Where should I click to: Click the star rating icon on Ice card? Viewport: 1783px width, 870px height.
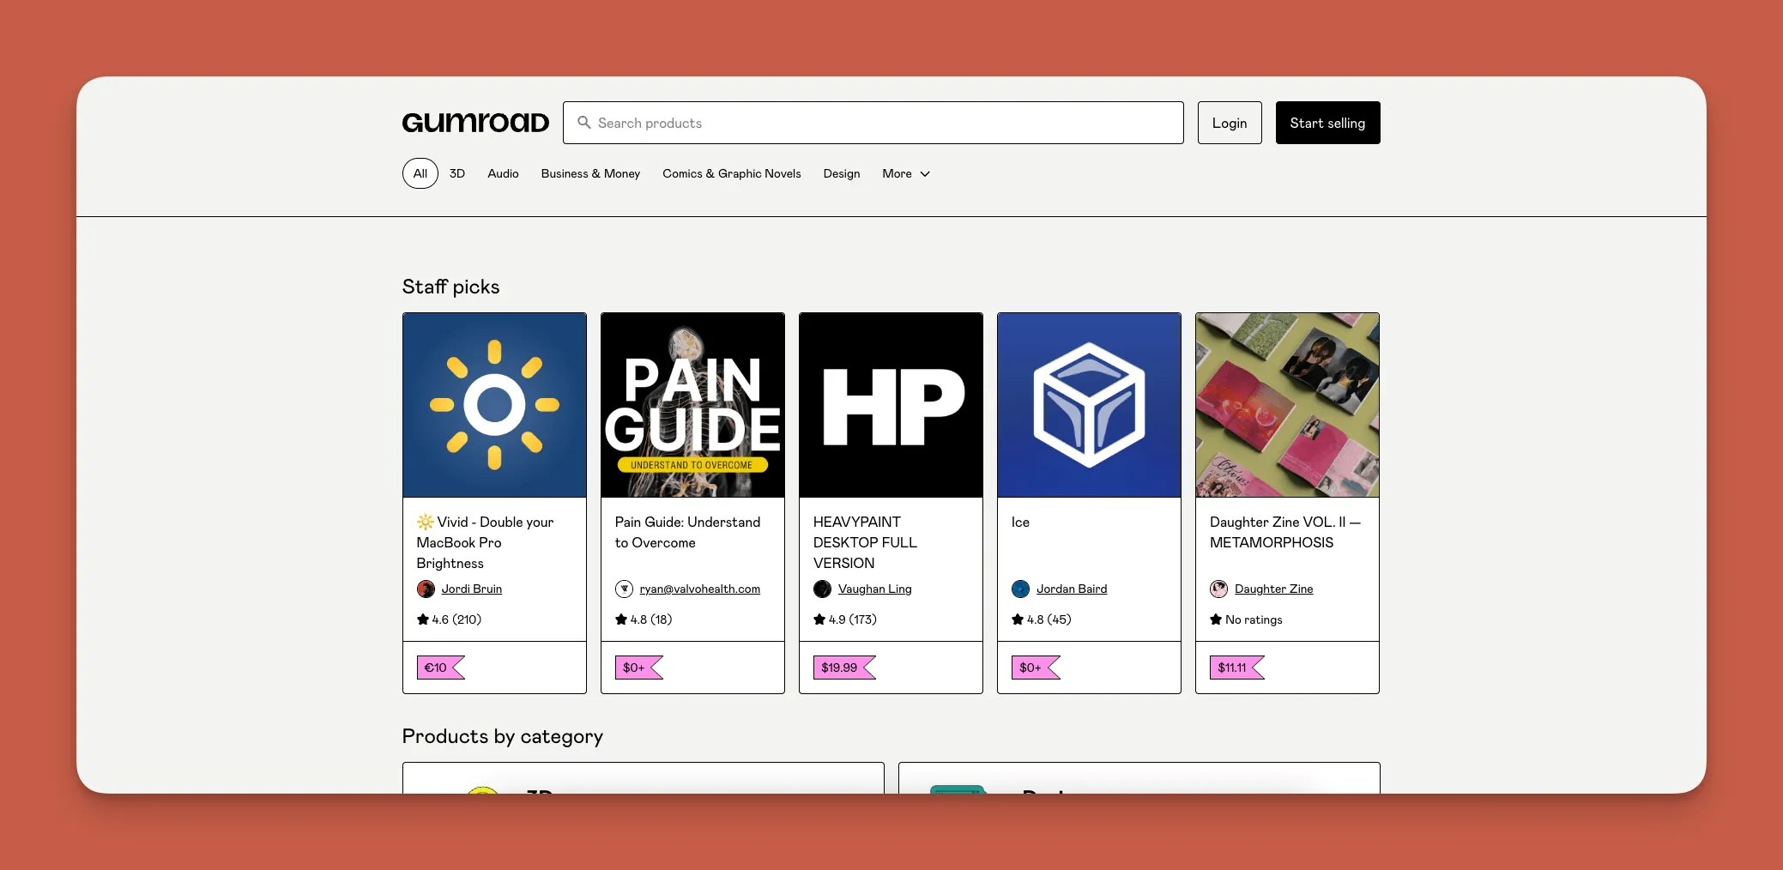pyautogui.click(x=1016, y=619)
